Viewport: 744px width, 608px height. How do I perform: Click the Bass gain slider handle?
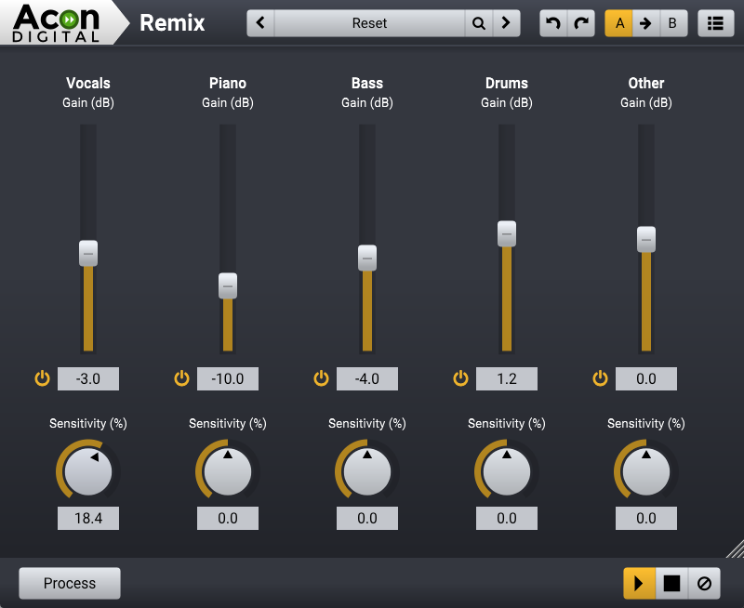(367, 258)
